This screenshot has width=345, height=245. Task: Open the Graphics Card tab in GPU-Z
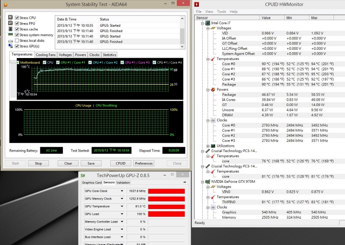tap(92, 183)
